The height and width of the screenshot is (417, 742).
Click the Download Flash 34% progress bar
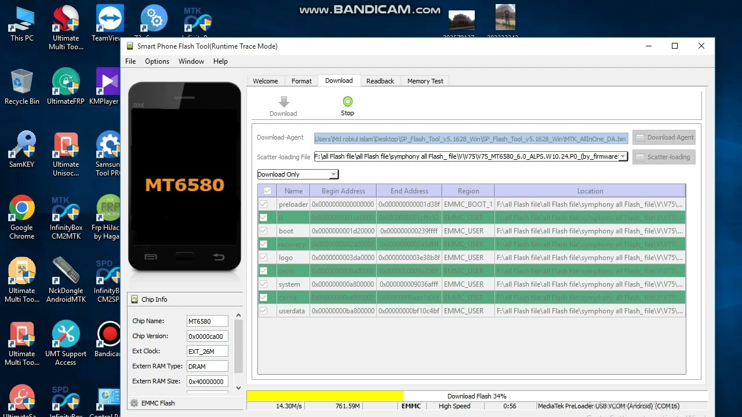[477, 396]
